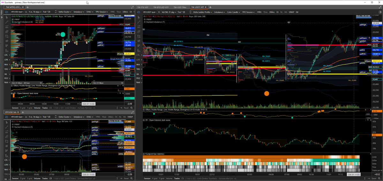This screenshot has width=383, height=181.
Task: Click the Exocharts logo in the title bar
Action: click(2, 2)
